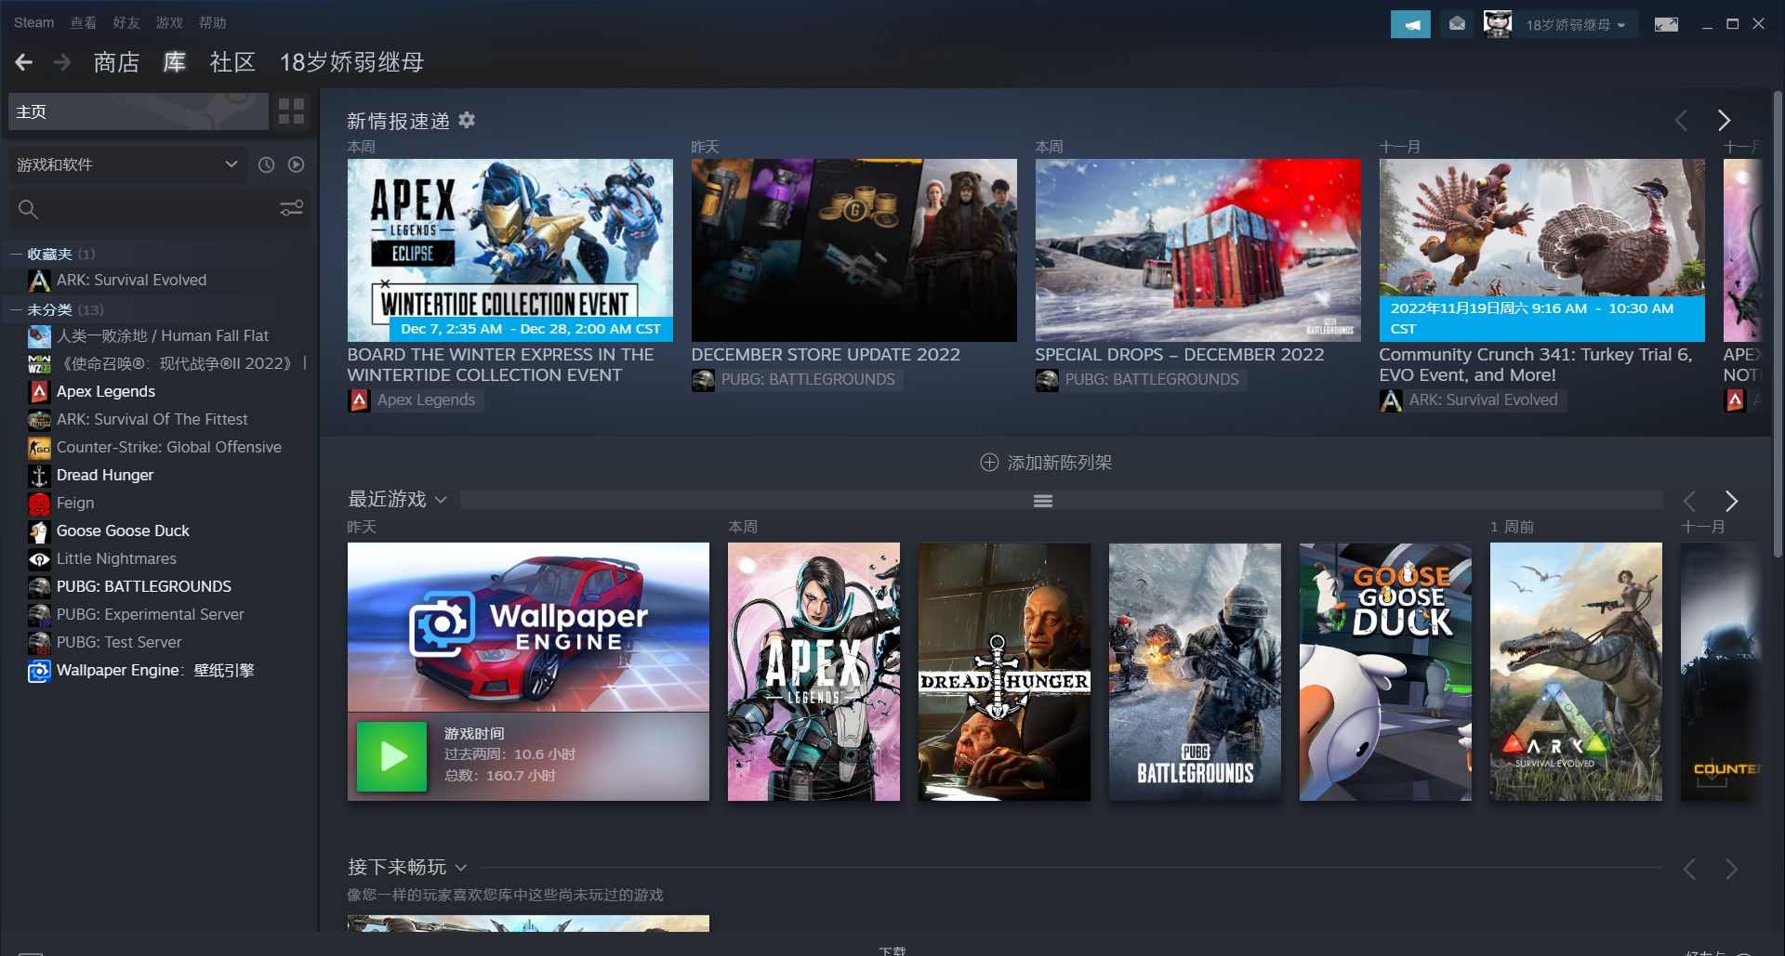Open the Steam menu

[x=33, y=22]
